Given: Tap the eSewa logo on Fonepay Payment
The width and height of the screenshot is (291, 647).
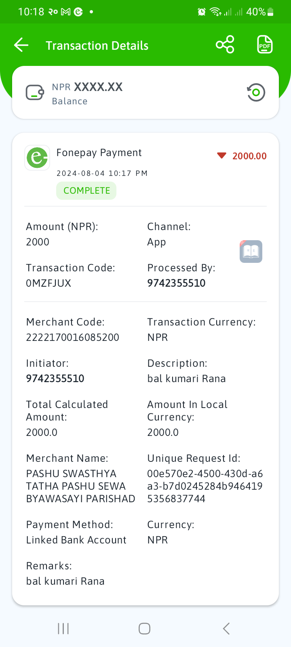Looking at the screenshot, I should tap(37, 158).
